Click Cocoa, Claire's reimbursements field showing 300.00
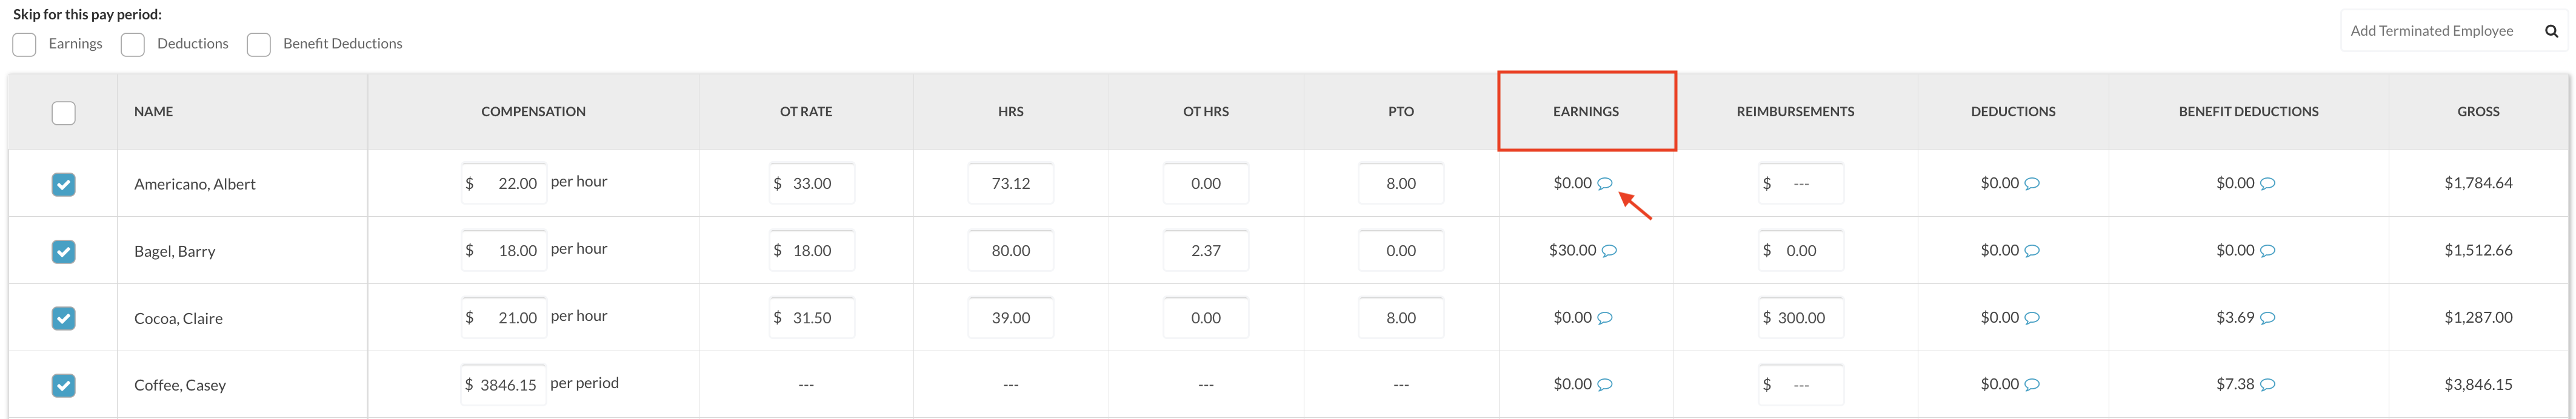This screenshot has width=2576, height=419. tap(1800, 318)
